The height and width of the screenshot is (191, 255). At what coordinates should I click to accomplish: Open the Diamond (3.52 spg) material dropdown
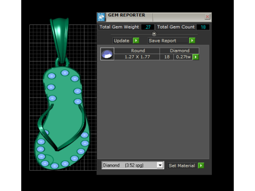coord(133,166)
